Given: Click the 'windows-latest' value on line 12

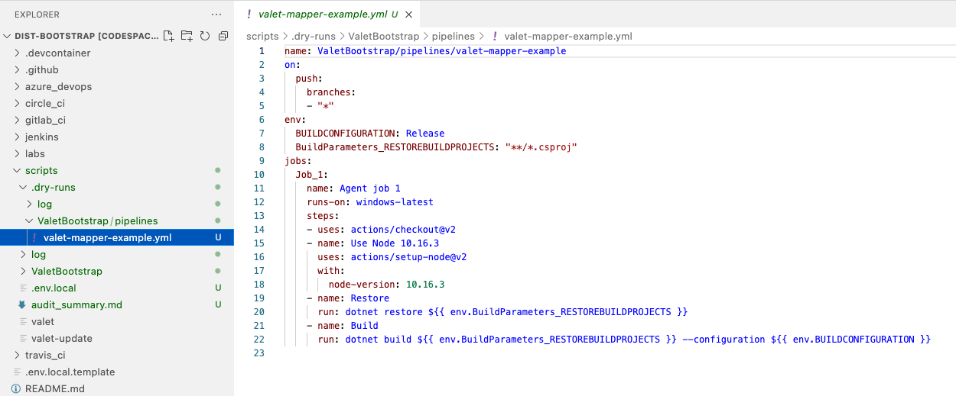Looking at the screenshot, I should tap(395, 202).
